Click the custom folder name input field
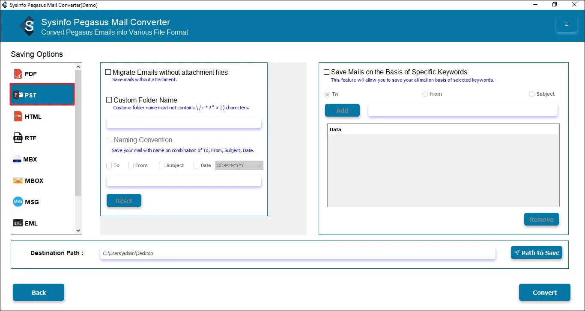The width and height of the screenshot is (585, 311). 184,123
